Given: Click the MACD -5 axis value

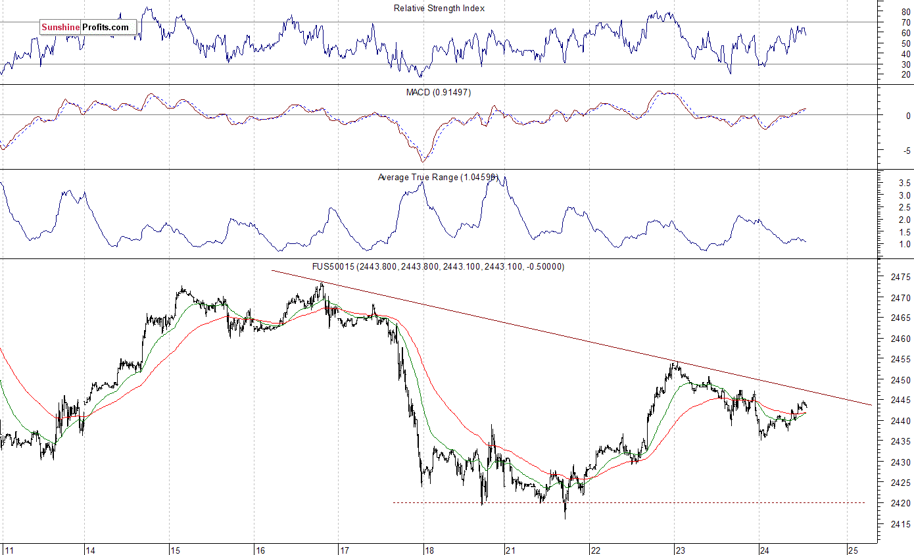Looking at the screenshot, I should [906, 151].
